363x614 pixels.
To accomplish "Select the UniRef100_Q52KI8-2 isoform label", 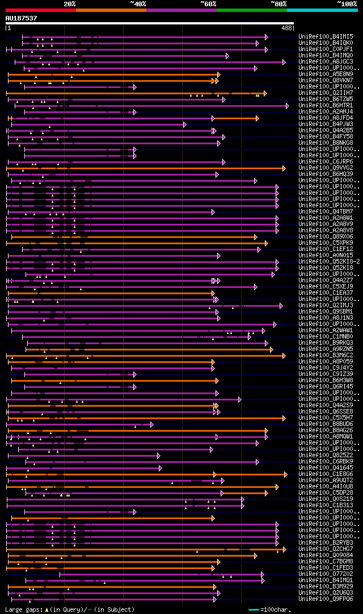I will point(329,262).
